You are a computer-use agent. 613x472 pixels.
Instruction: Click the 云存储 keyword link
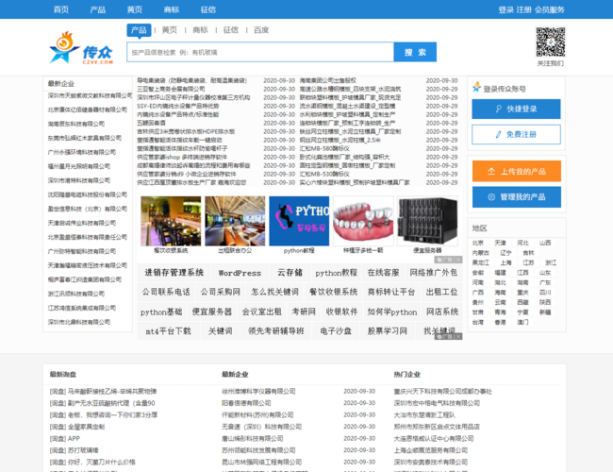tap(290, 273)
